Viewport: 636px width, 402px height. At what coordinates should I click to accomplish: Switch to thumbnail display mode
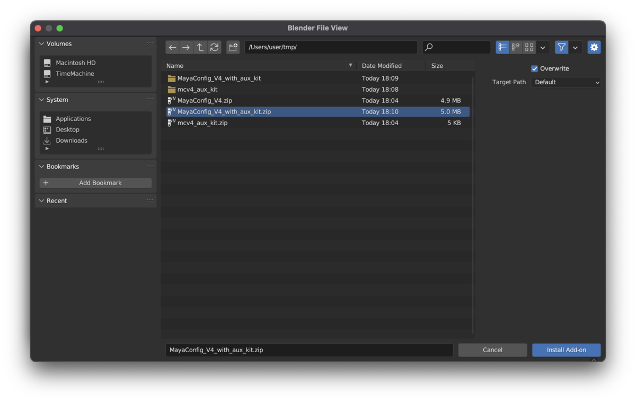(x=529, y=47)
